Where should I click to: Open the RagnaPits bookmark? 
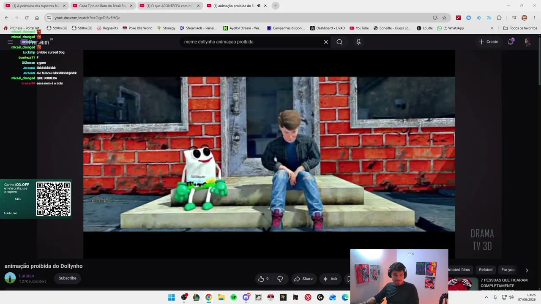point(107,28)
